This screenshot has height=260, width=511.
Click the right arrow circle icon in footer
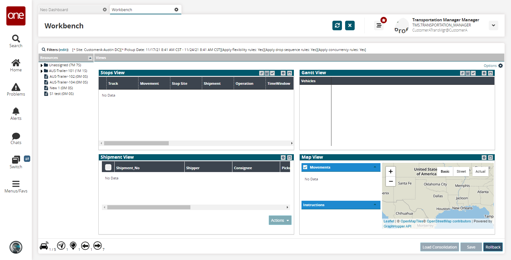coord(97,245)
